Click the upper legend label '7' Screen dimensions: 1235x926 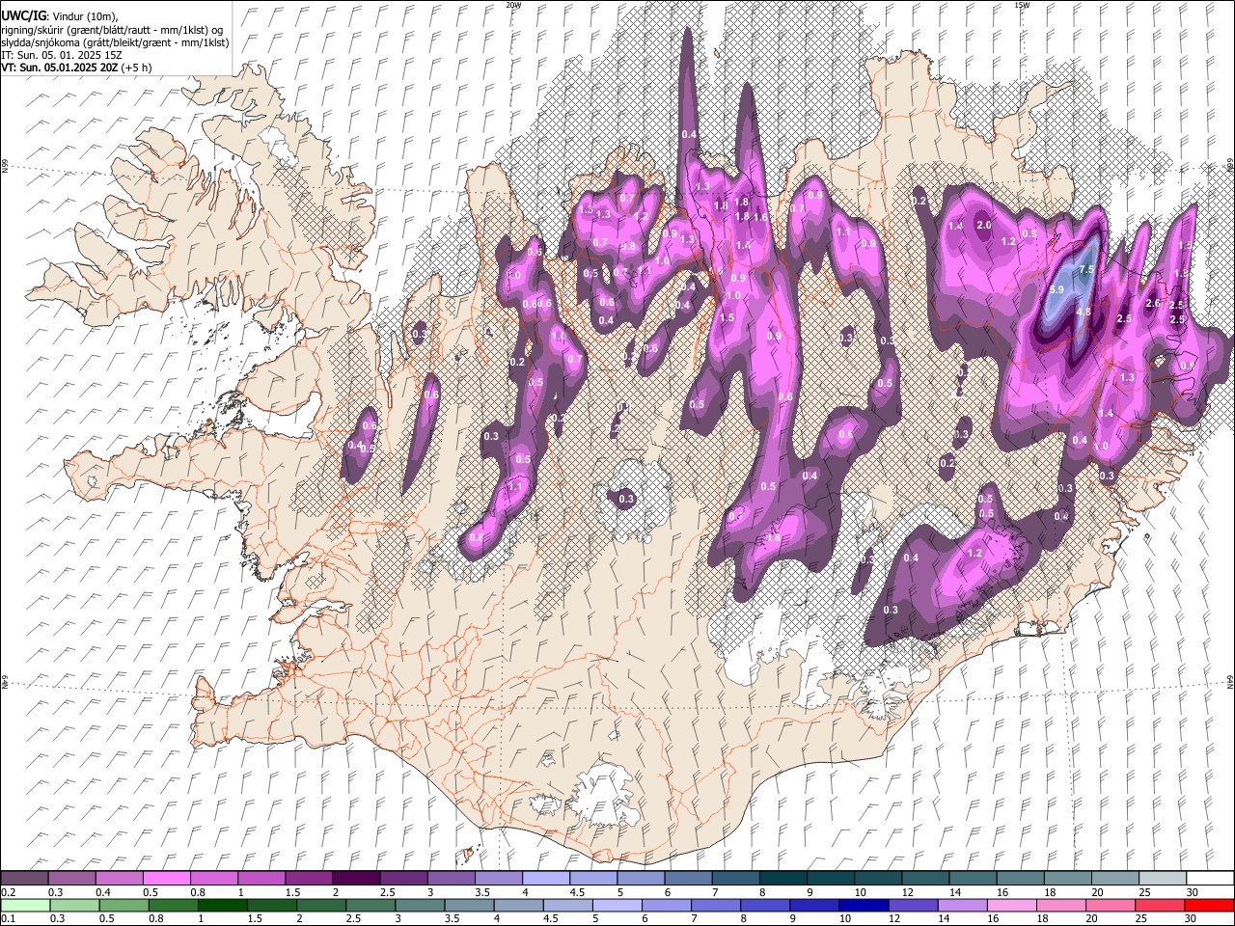[x=714, y=892]
